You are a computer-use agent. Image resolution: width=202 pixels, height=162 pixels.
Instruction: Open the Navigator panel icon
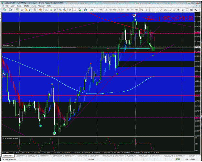tap(26, 10)
